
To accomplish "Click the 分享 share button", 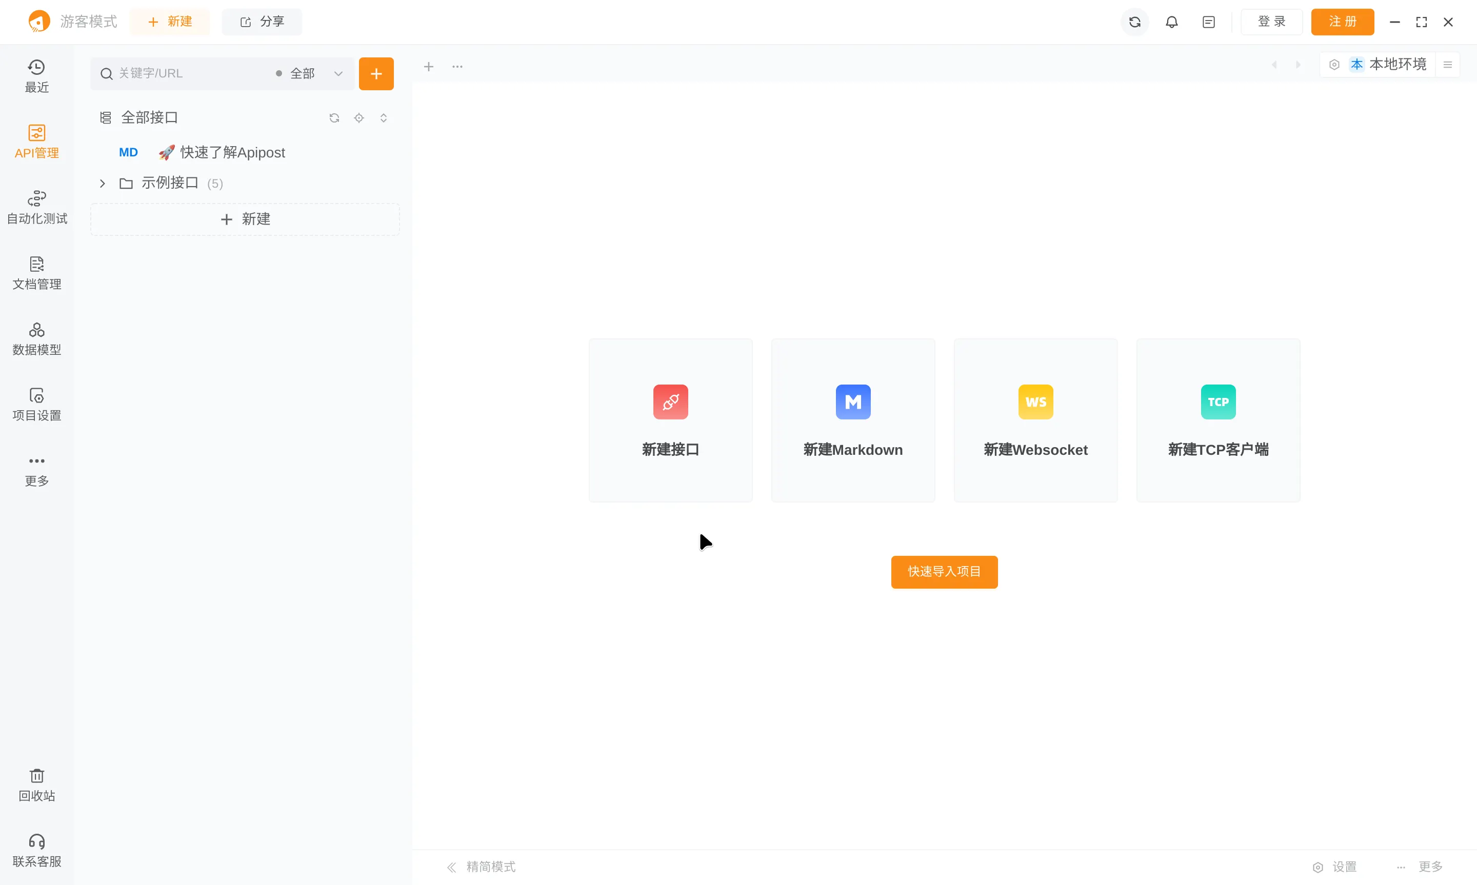I will click(261, 22).
